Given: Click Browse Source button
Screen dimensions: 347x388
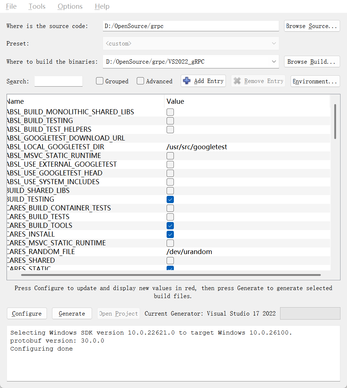Looking at the screenshot, I should click(x=312, y=26).
